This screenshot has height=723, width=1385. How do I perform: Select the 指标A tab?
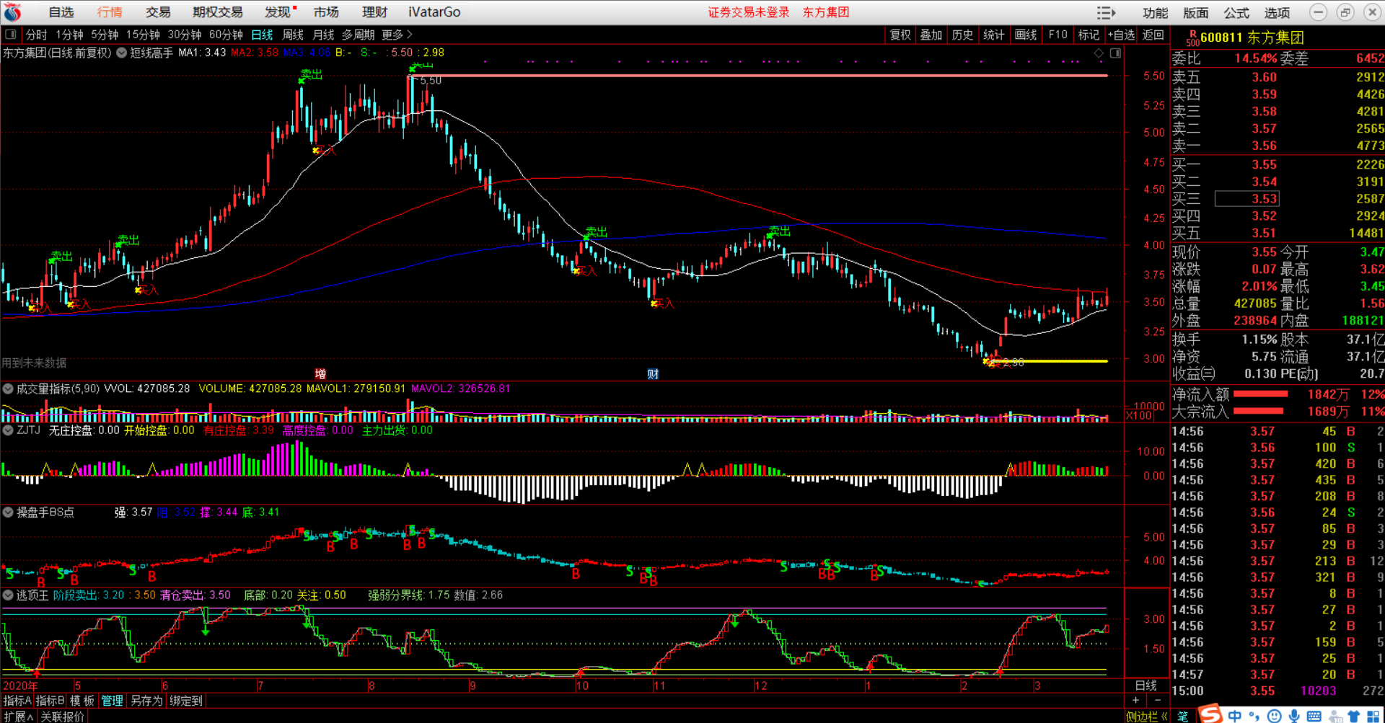[x=17, y=701]
